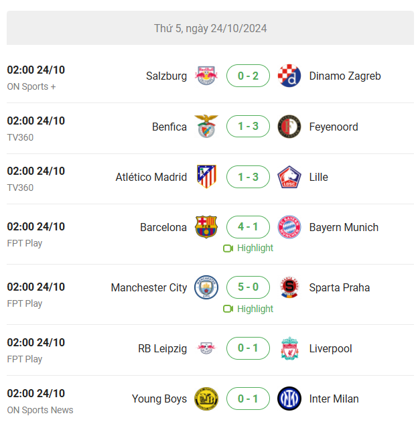This screenshot has height=428, width=416.
Task: Click the 5 - 0 Manchester City score
Action: click(248, 287)
